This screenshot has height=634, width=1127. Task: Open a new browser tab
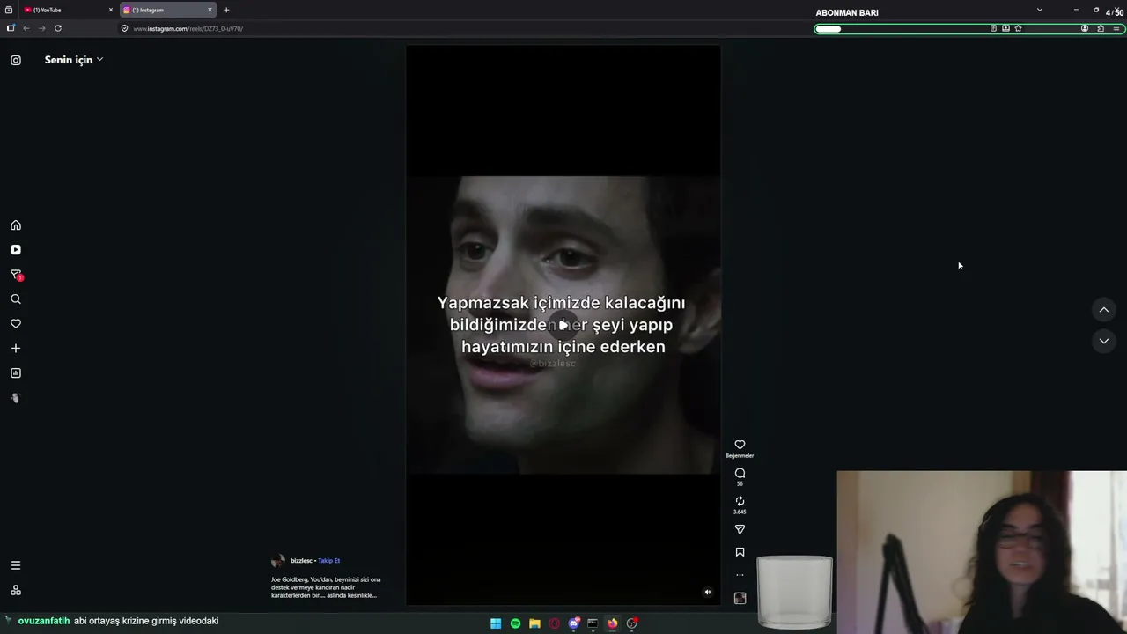[x=226, y=10]
